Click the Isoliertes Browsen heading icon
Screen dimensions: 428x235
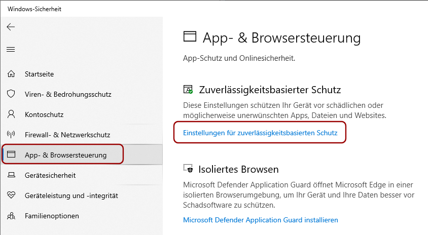[188, 169]
